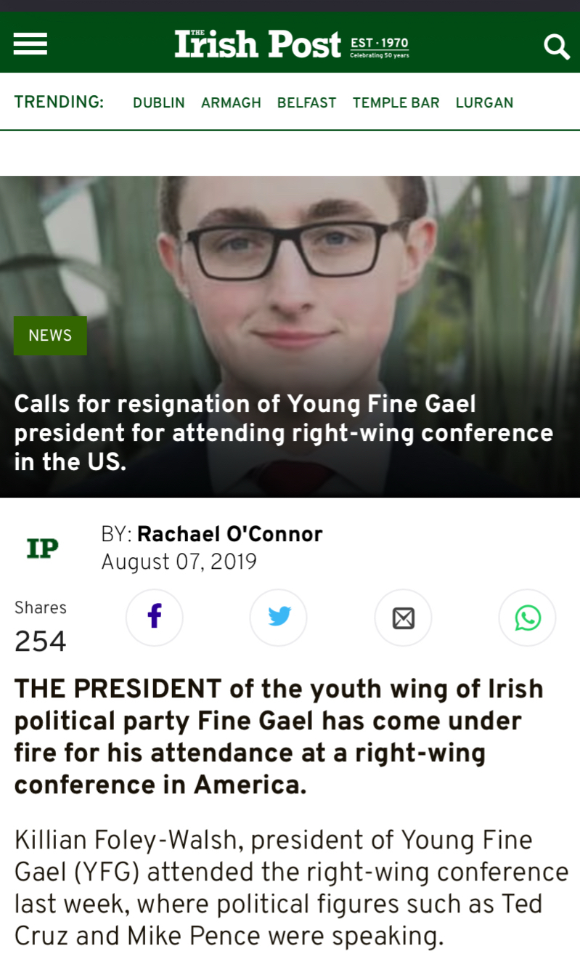
Task: Share article via email icon
Action: pyautogui.click(x=403, y=618)
